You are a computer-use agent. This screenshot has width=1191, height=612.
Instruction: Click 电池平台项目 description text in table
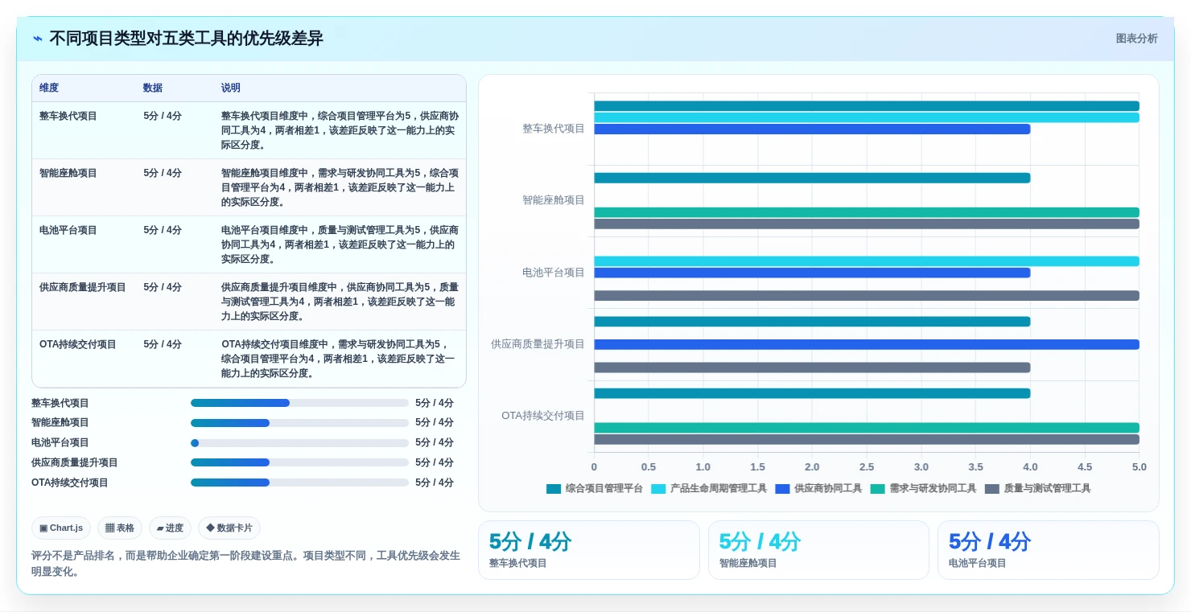pyautogui.click(x=340, y=244)
